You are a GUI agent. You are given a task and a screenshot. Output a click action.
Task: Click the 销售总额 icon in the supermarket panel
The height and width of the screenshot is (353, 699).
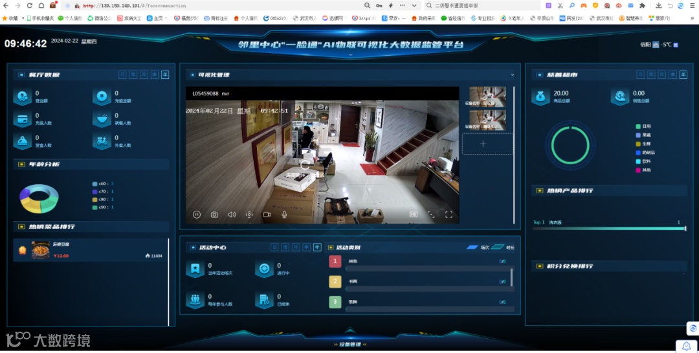(619, 96)
